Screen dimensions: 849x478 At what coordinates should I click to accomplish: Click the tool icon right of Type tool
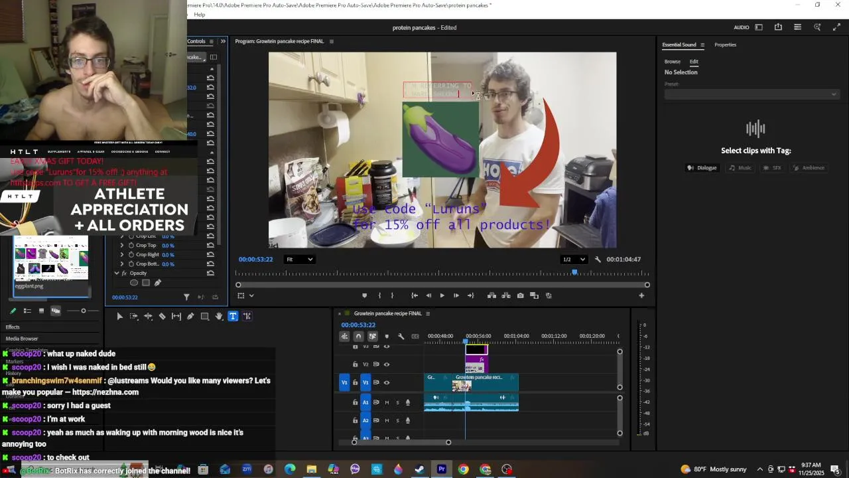click(x=247, y=317)
